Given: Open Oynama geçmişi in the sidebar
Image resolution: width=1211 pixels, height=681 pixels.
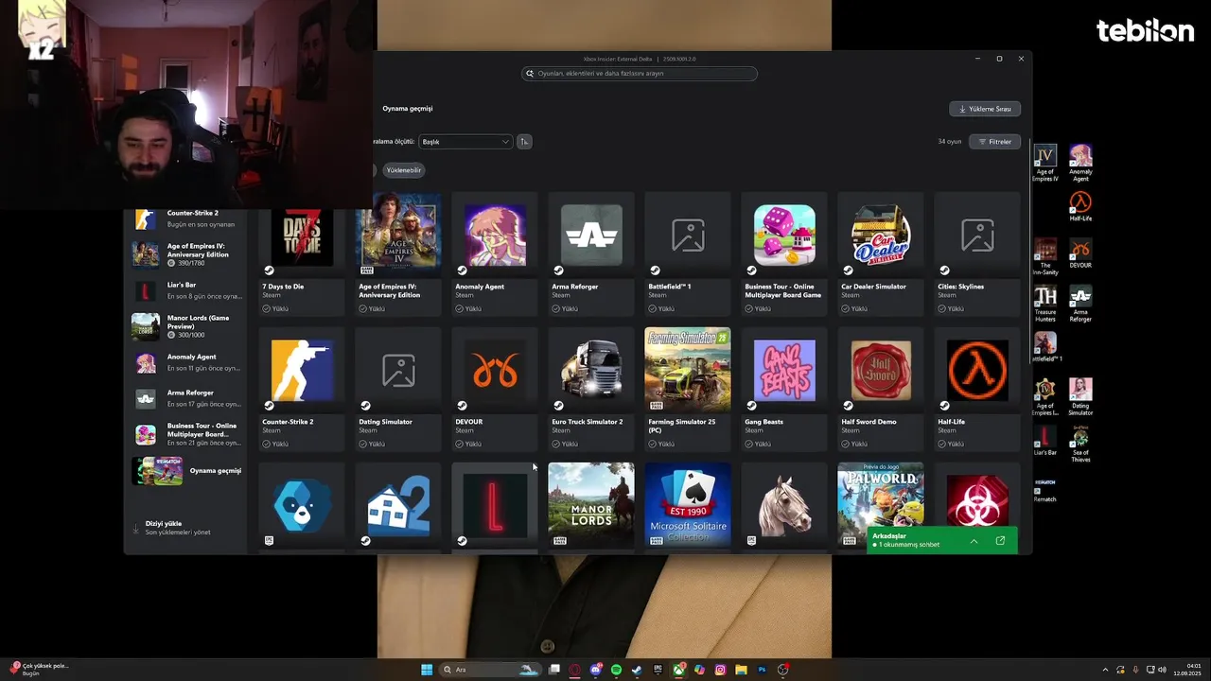Looking at the screenshot, I should [187, 471].
